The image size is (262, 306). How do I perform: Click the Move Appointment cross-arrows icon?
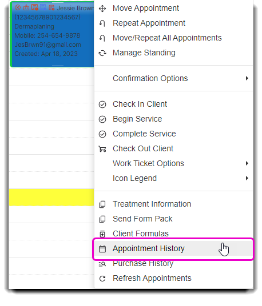coord(102,9)
